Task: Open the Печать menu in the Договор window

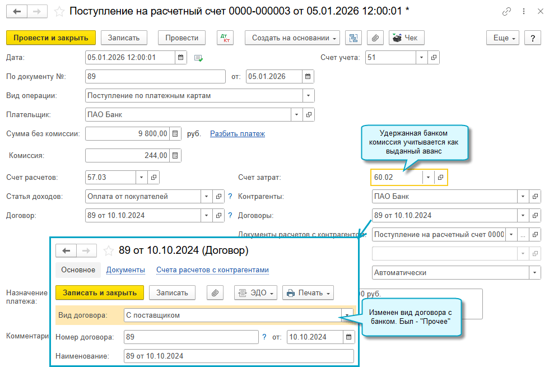Action: (x=308, y=292)
